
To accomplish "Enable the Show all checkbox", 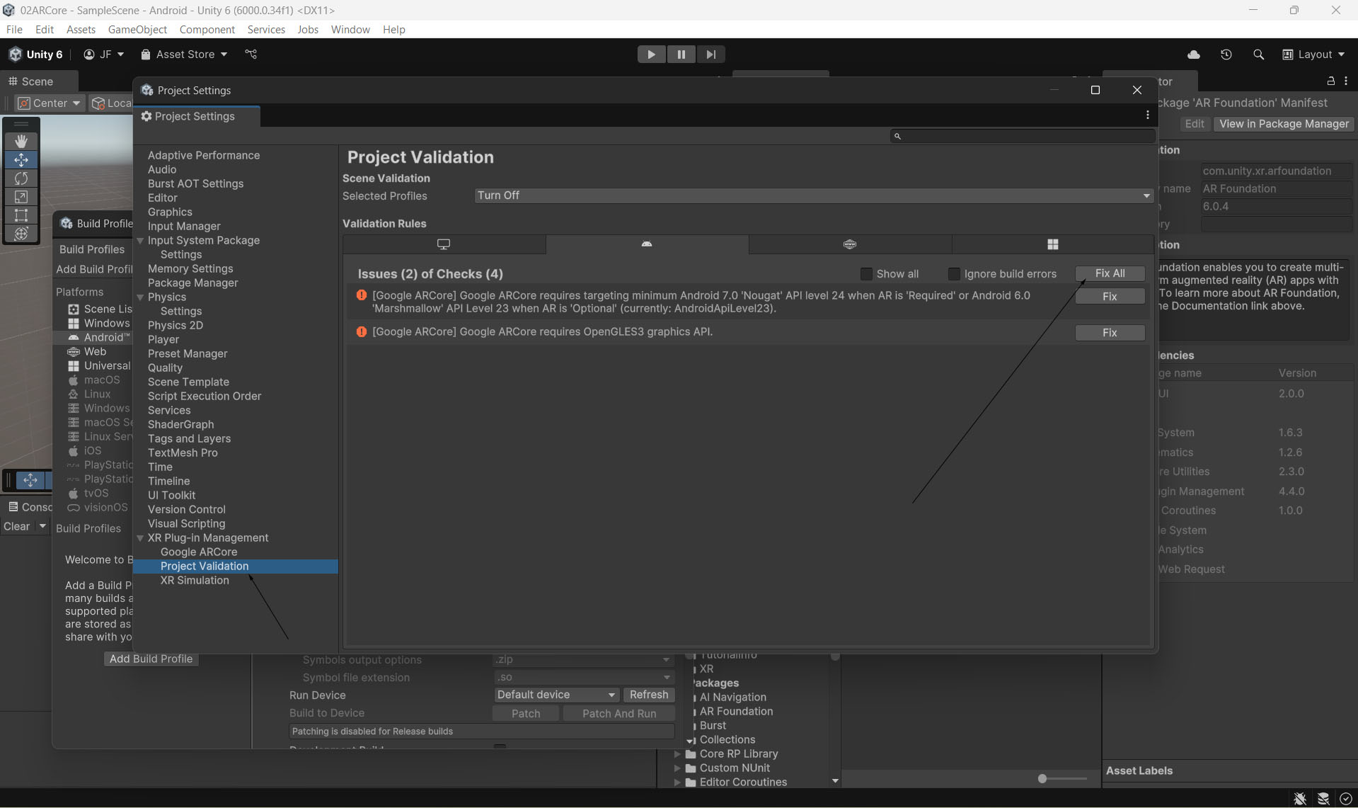I will [x=866, y=274].
